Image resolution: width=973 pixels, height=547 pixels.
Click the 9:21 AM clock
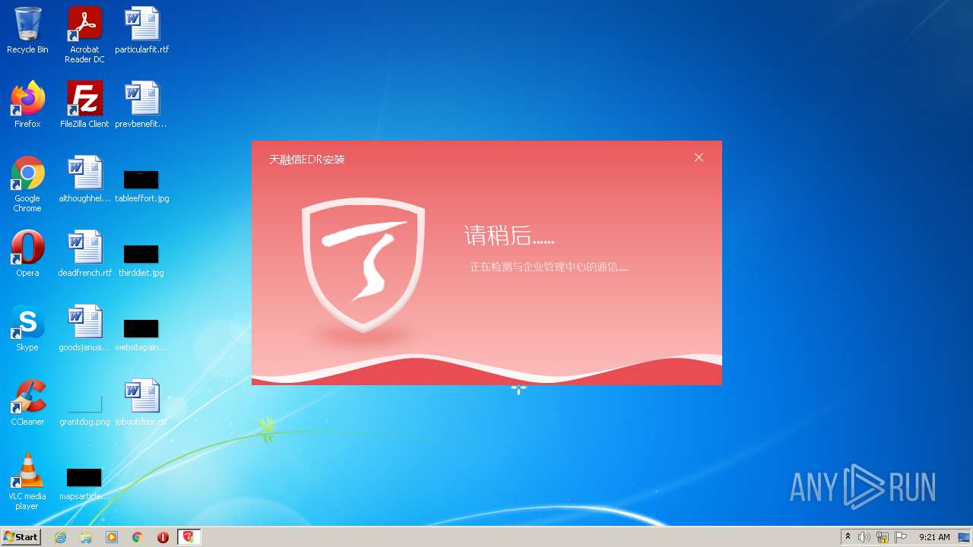(934, 537)
